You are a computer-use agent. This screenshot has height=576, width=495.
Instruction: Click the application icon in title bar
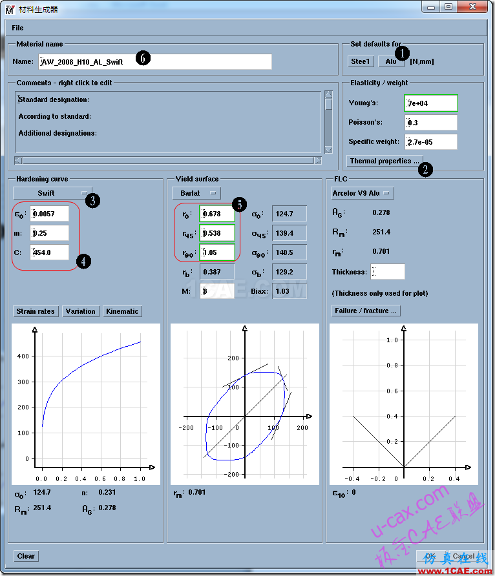(10, 10)
